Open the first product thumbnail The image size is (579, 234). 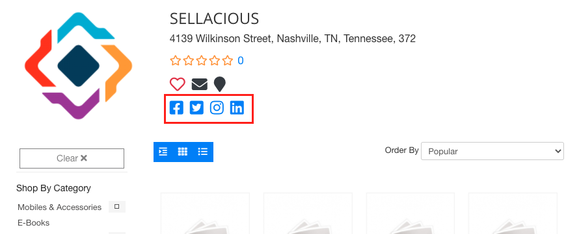click(x=206, y=213)
